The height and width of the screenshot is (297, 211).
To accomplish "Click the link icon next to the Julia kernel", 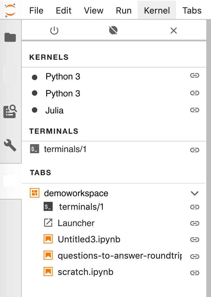I will coord(195,109).
